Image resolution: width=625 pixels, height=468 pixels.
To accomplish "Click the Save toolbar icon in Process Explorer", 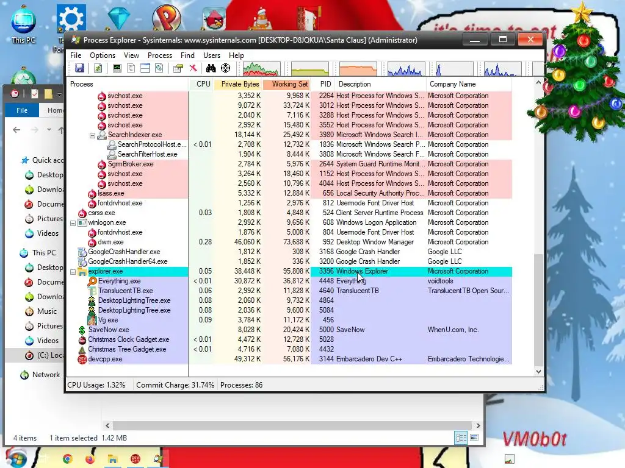I will tap(80, 68).
